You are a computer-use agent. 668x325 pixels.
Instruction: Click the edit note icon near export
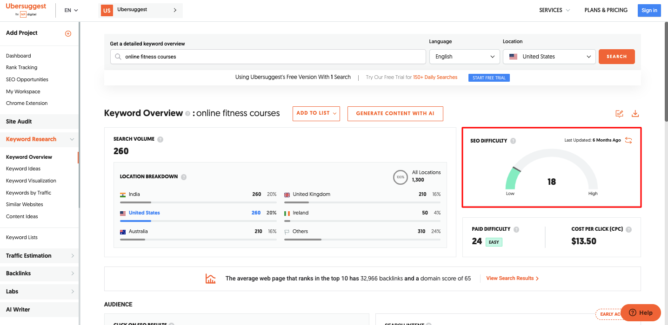pyautogui.click(x=619, y=114)
